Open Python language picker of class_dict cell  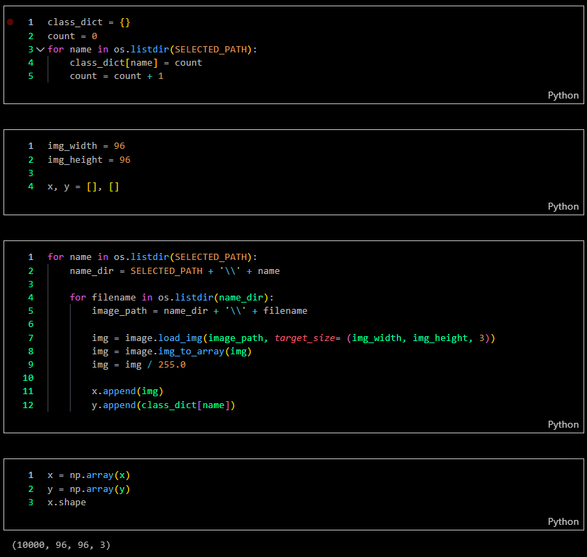563,96
